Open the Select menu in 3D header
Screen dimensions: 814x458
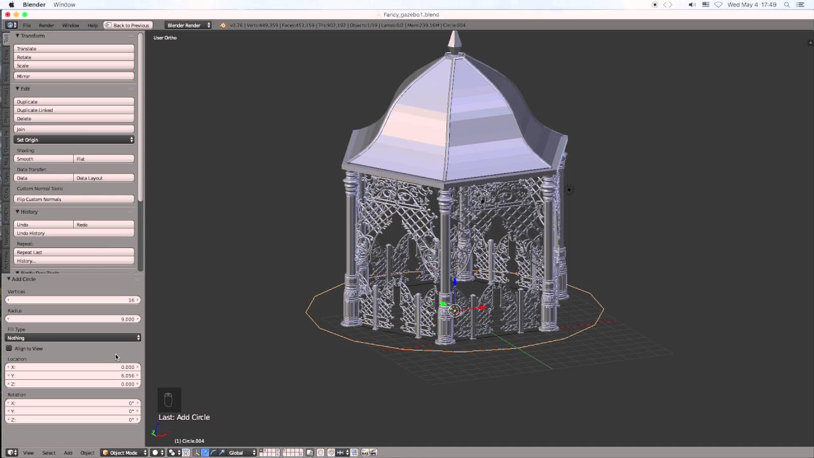pyautogui.click(x=49, y=453)
